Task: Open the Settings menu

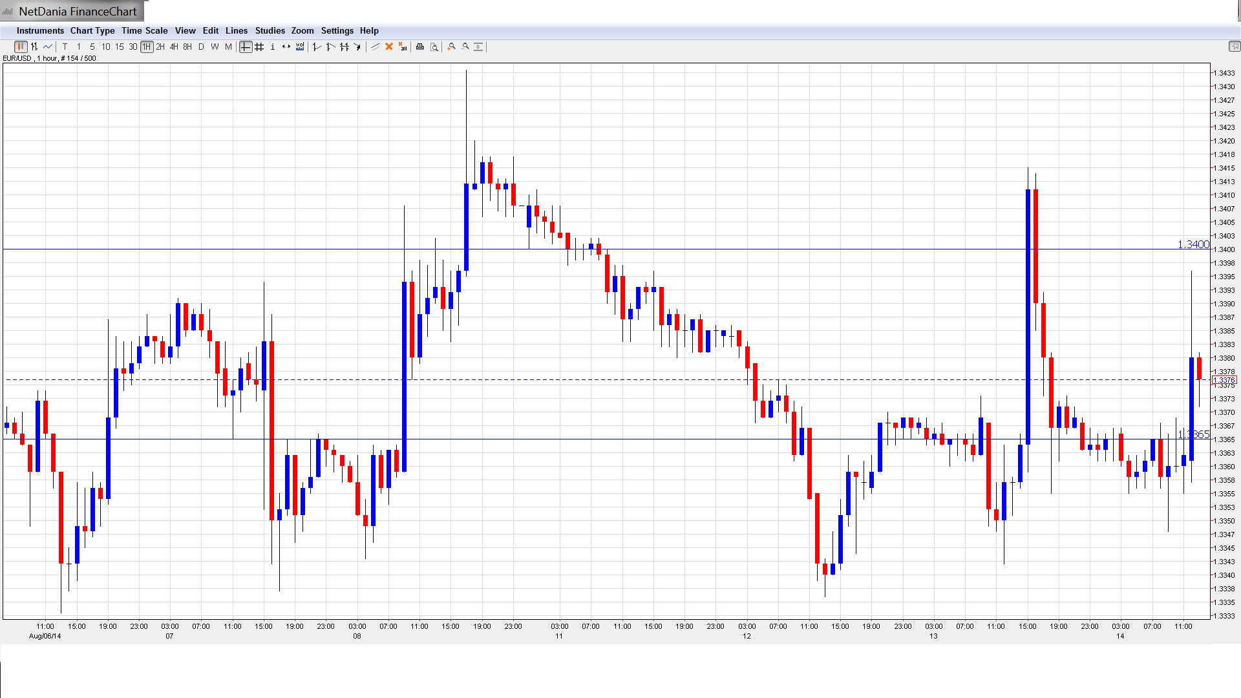Action: point(337,30)
